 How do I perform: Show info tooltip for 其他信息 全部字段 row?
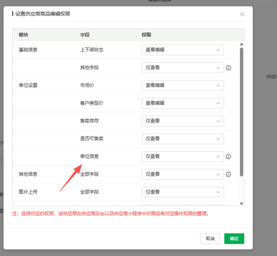228,174
